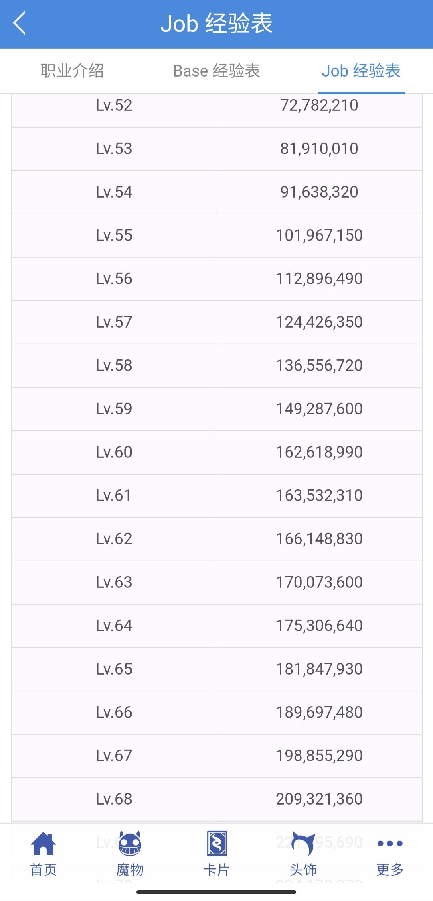
Task: Open the 卡片 card icon
Action: tap(216, 844)
